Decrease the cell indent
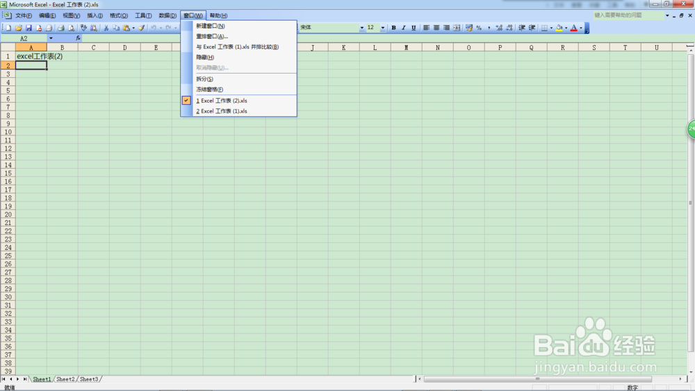The height and width of the screenshot is (391, 695). (x=522, y=28)
